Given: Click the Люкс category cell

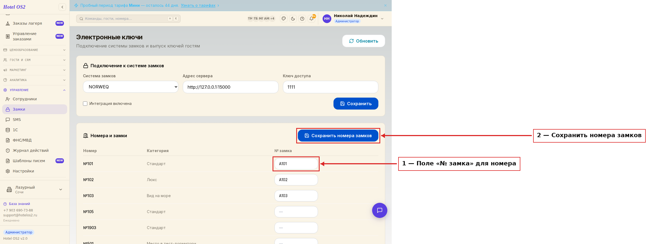Looking at the screenshot, I should [152, 180].
